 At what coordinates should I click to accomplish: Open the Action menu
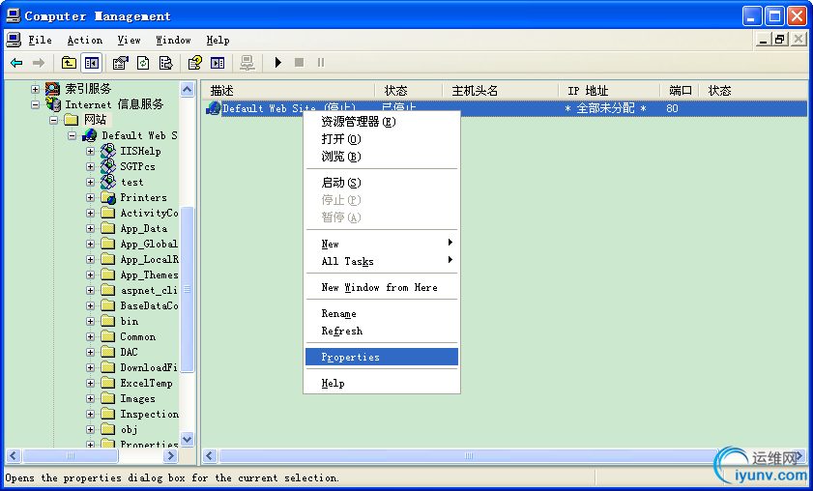(x=84, y=40)
